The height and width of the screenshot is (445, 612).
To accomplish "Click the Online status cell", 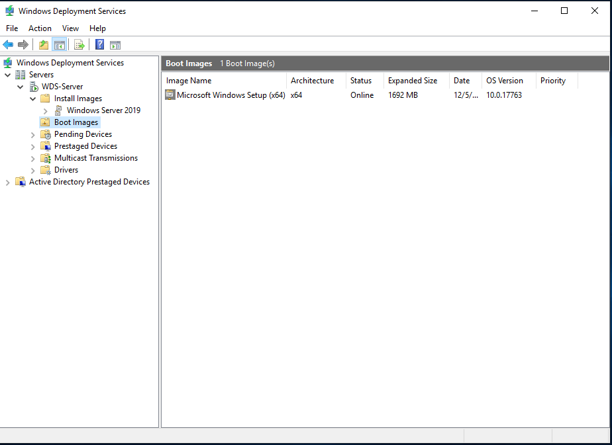I will tap(362, 95).
